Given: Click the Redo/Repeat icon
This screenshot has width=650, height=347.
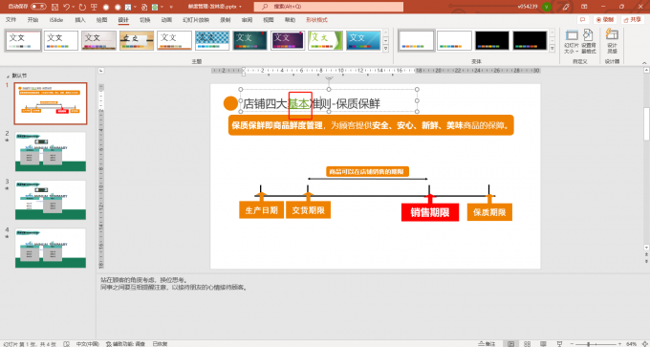Looking at the screenshot, I should click(x=82, y=7).
